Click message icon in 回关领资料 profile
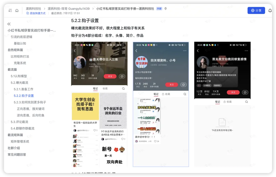This screenshot has height=177, width=276. click(183, 85)
